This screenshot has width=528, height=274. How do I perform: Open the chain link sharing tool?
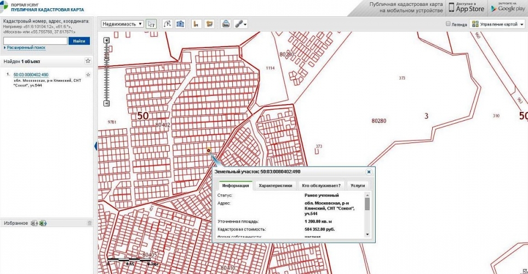coord(240,24)
